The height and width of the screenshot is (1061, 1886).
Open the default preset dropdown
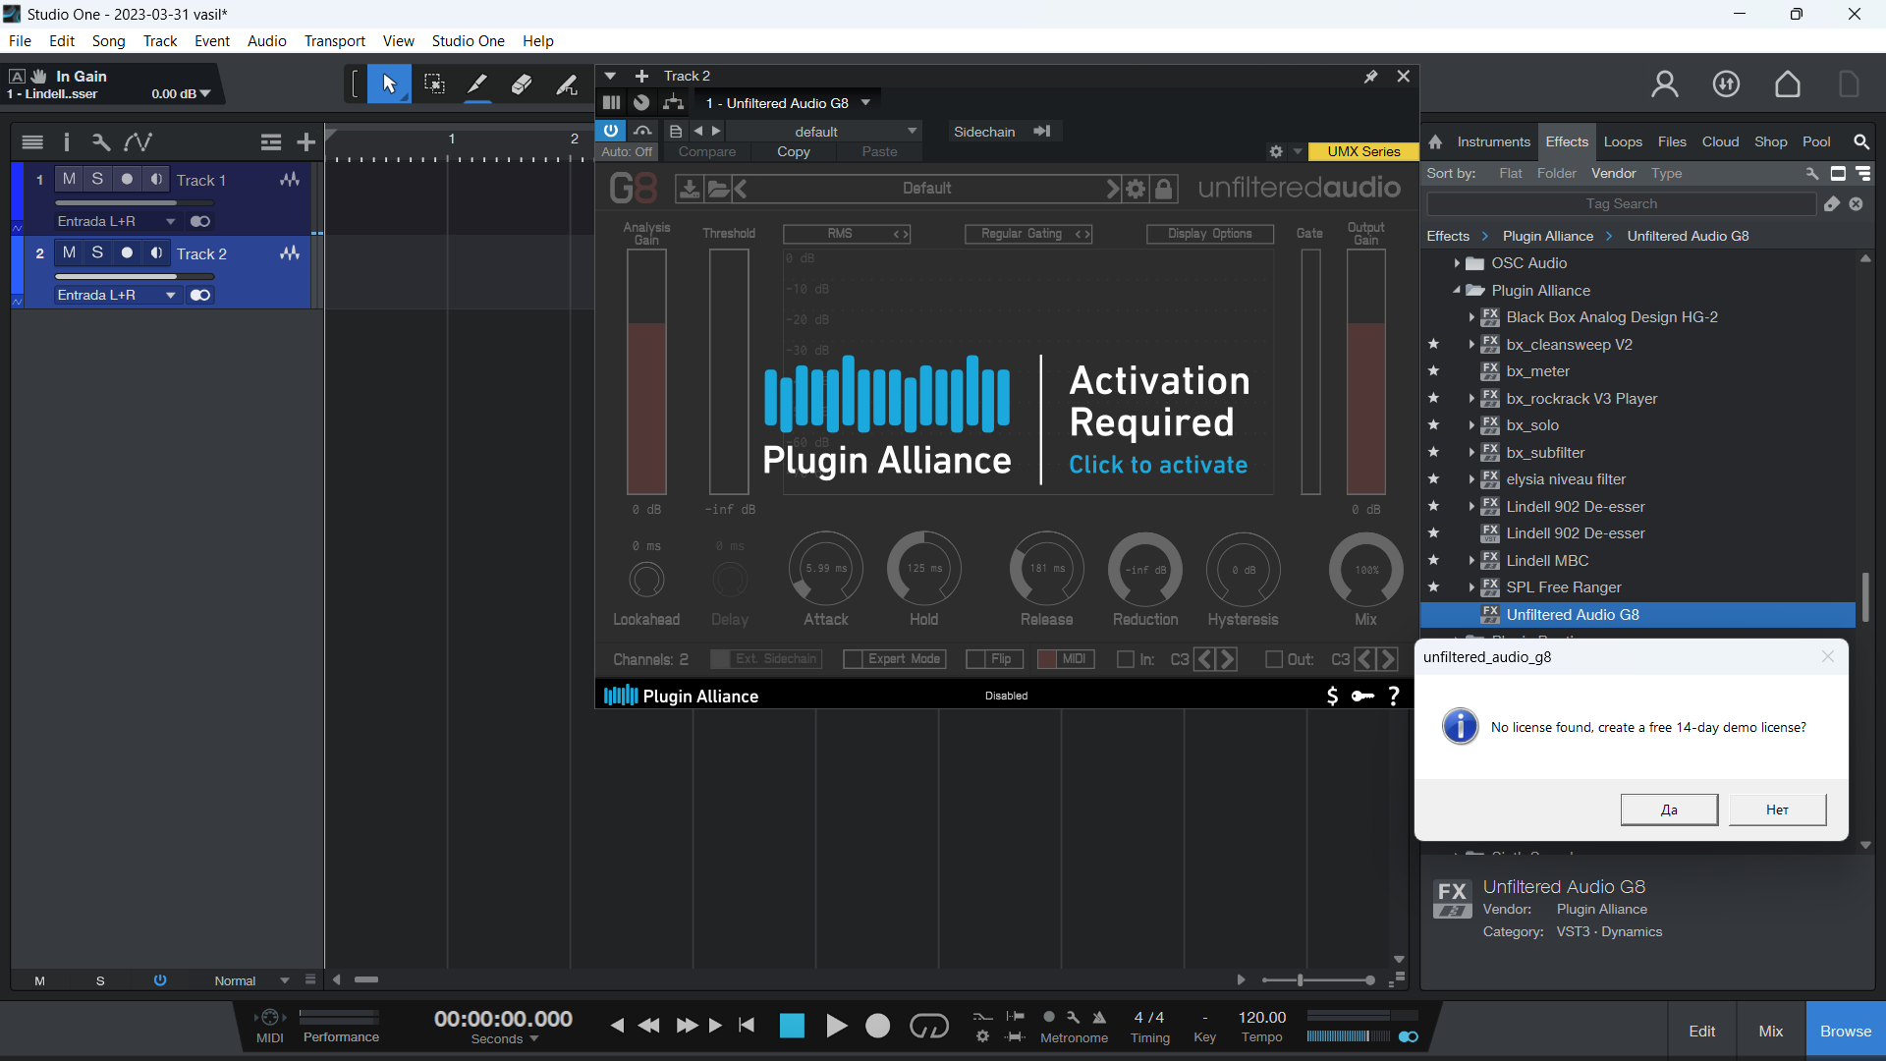820,132
